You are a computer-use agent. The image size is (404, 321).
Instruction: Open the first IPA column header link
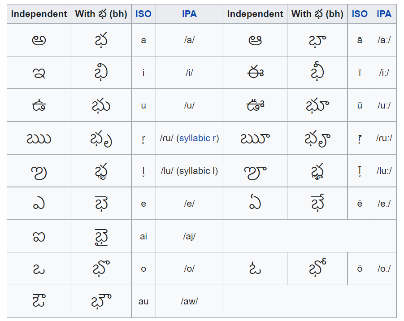(x=189, y=14)
